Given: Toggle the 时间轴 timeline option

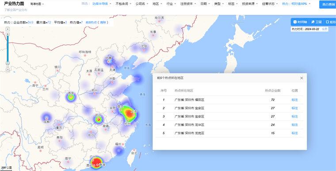Looking at the screenshot, I should point(300,22).
